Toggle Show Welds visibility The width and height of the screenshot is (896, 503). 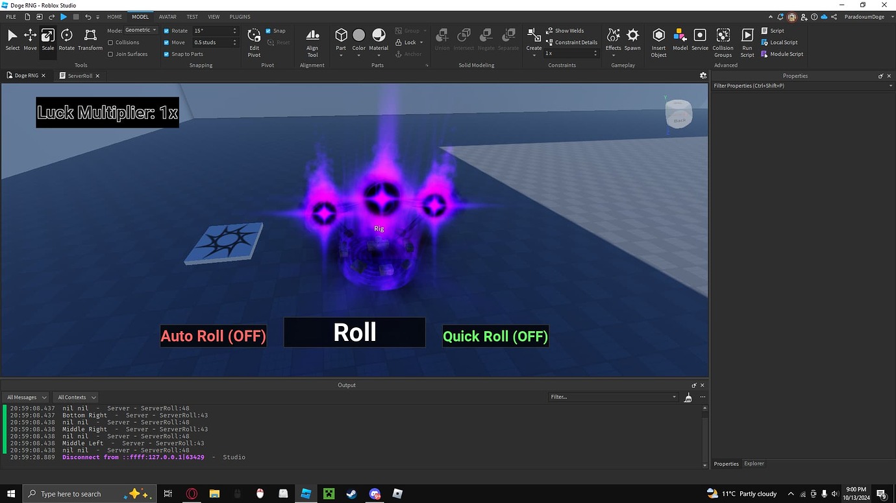click(567, 30)
